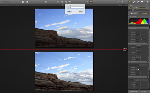
Task: Select the Brush masking tool
Action: 134,2
